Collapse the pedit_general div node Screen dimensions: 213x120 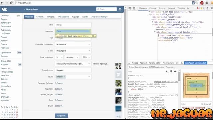(x=151, y=19)
